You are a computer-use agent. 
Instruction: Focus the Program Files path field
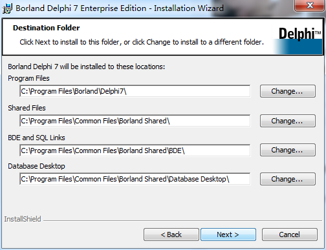click(135, 91)
